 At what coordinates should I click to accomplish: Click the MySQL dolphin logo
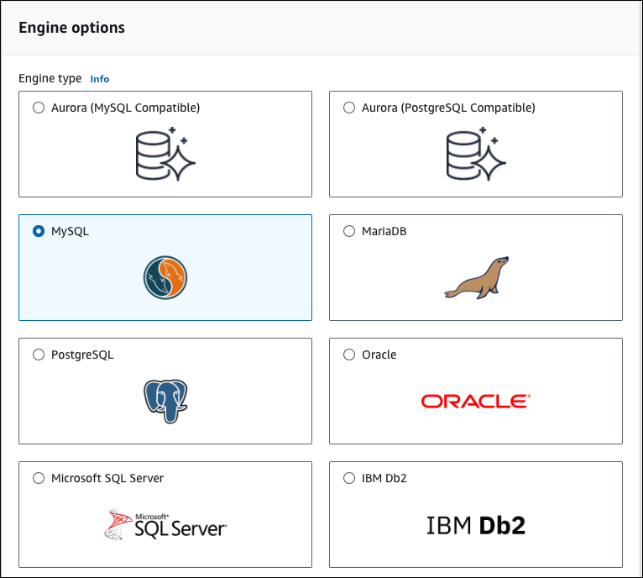pyautogui.click(x=165, y=278)
